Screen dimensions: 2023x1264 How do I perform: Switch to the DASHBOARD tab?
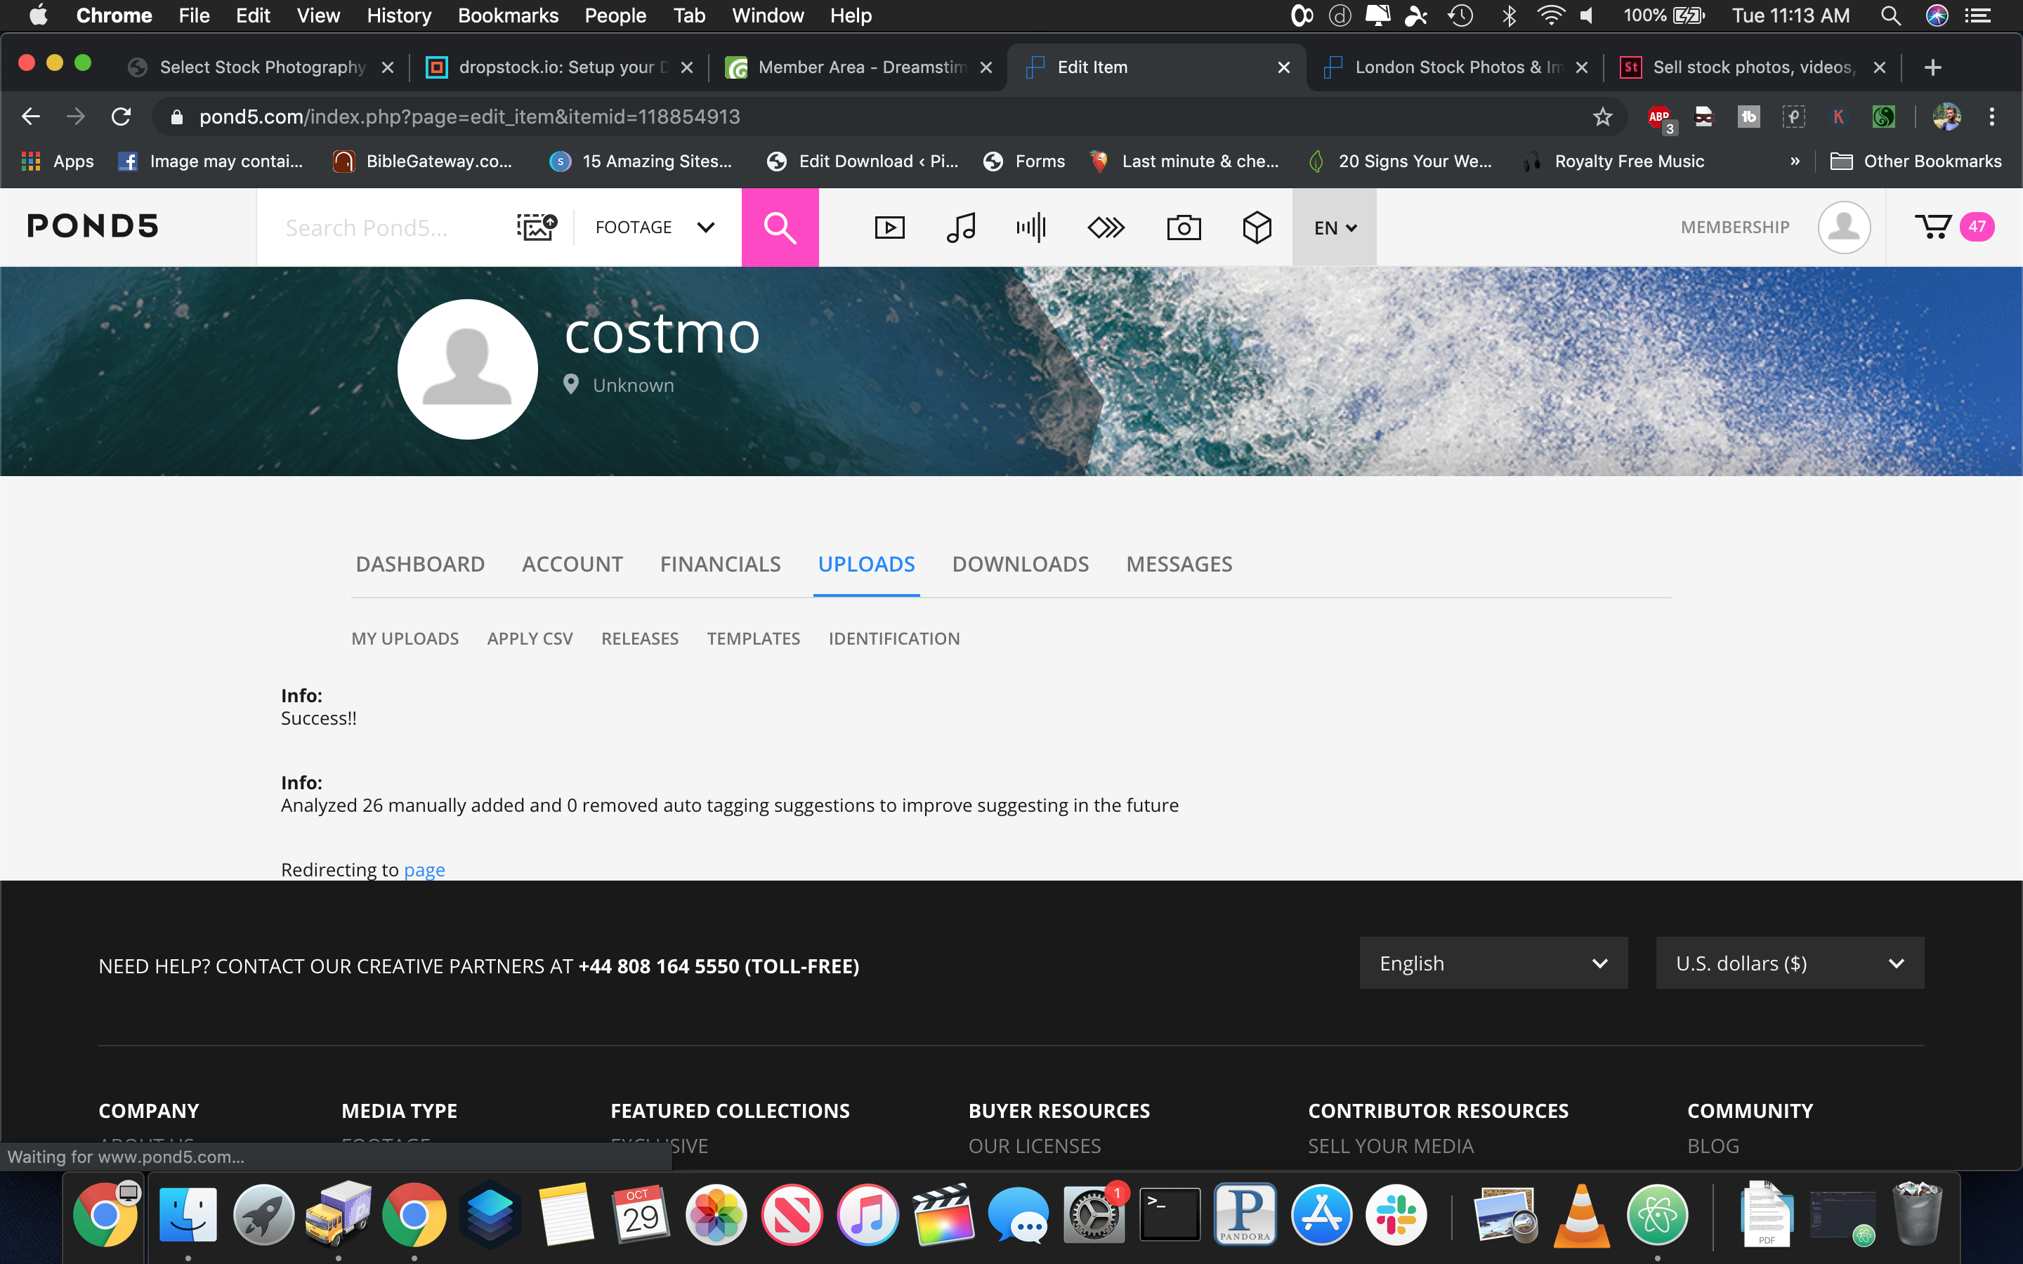tap(419, 565)
